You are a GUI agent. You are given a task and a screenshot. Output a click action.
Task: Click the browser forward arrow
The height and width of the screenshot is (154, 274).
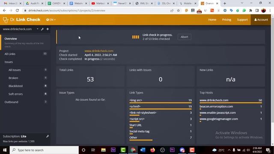[x=11, y=10]
